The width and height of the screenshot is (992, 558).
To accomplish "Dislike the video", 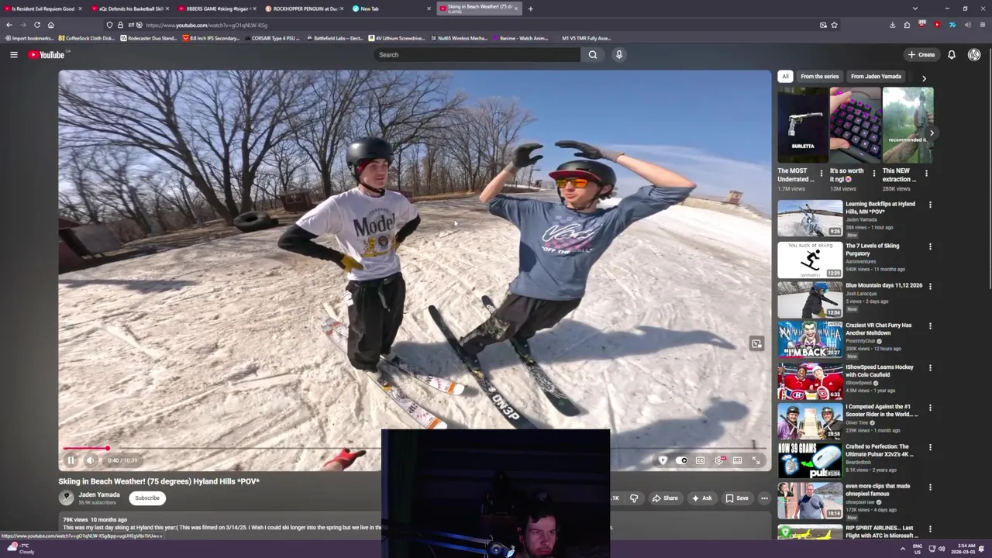I will [x=634, y=498].
